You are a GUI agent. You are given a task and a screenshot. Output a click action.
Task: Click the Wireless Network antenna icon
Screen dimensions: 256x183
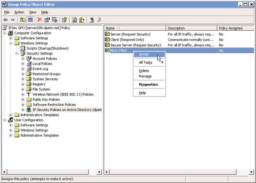pos(28,94)
